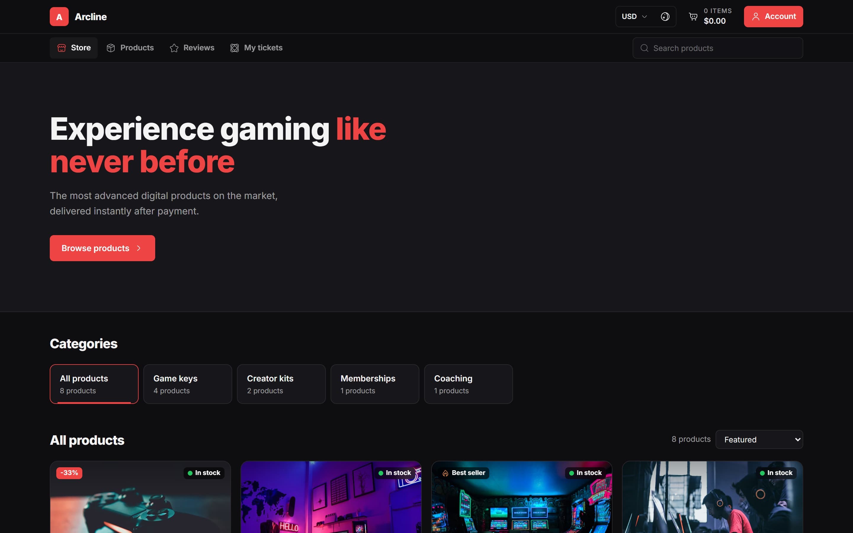Viewport: 853px width, 533px height.
Task: Switch to the Products tab
Action: pos(130,48)
